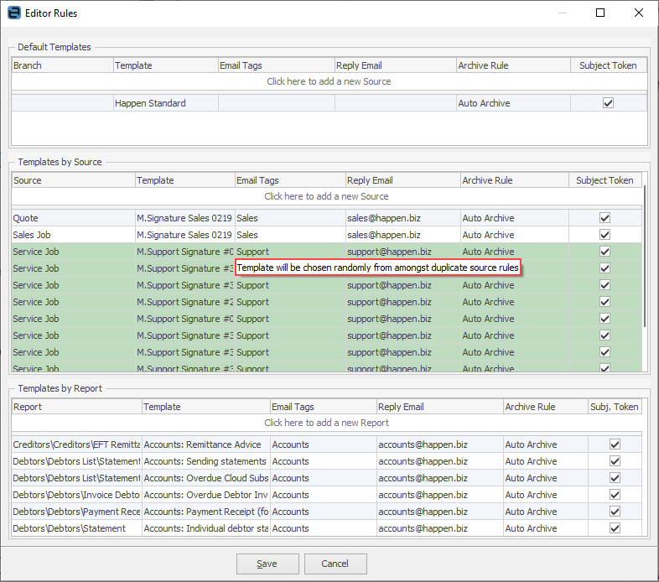659x582 pixels.
Task: Sort by Archive Rule column in Default Templates
Action: (x=512, y=65)
